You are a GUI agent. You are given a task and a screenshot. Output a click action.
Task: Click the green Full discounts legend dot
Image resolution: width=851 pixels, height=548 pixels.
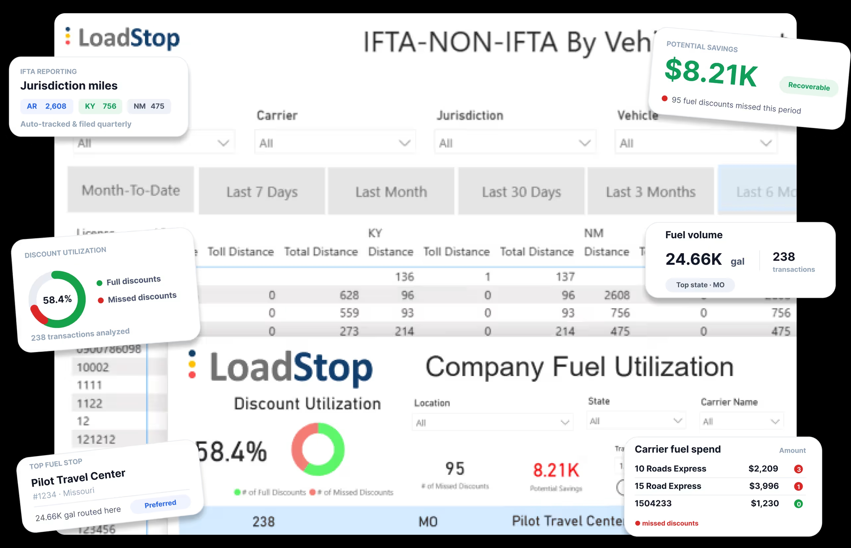[99, 283]
